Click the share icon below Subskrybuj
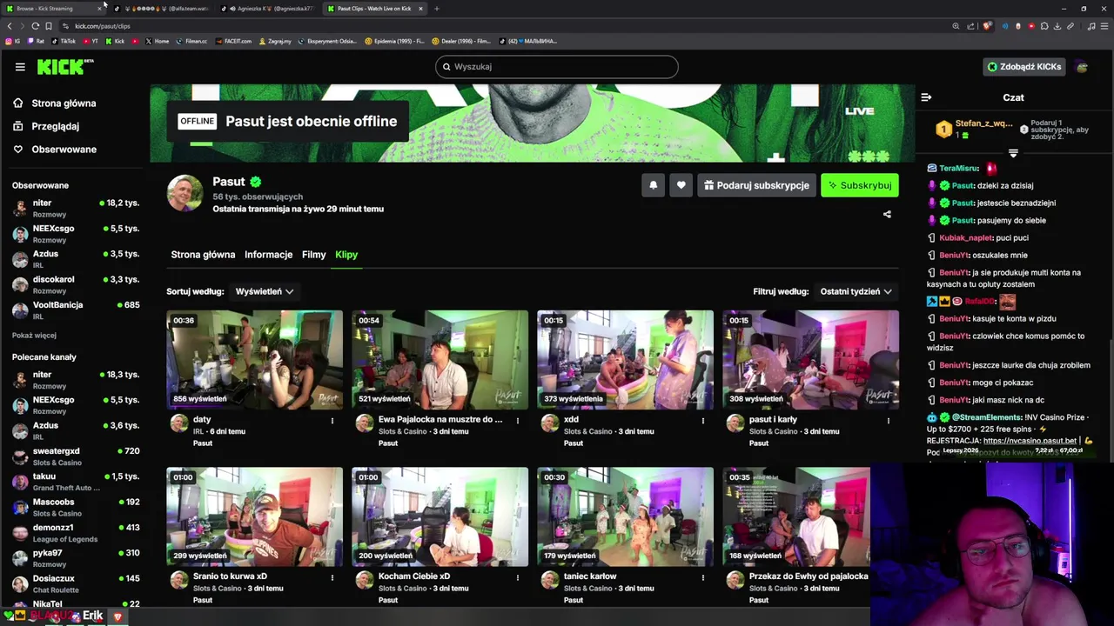Viewport: 1114px width, 626px height. click(887, 214)
